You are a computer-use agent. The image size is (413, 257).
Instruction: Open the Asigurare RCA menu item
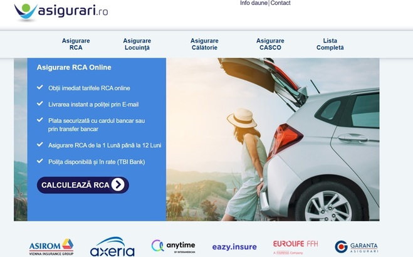76,45
